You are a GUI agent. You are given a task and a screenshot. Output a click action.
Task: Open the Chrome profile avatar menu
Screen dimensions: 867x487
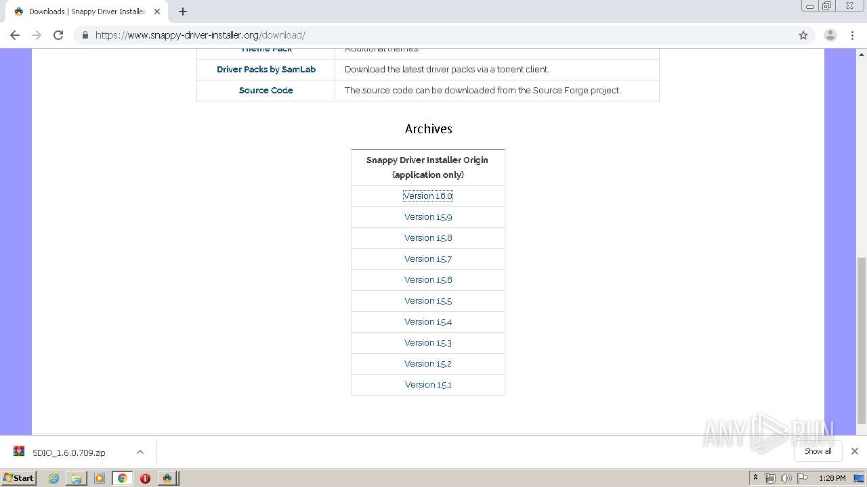tap(830, 35)
